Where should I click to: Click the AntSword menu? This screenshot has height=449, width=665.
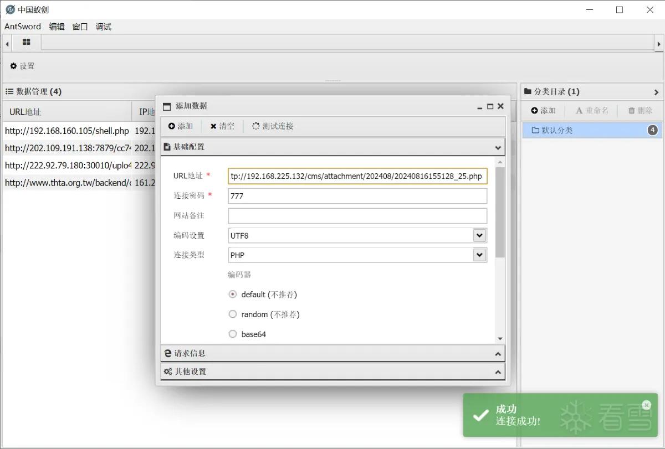(23, 27)
